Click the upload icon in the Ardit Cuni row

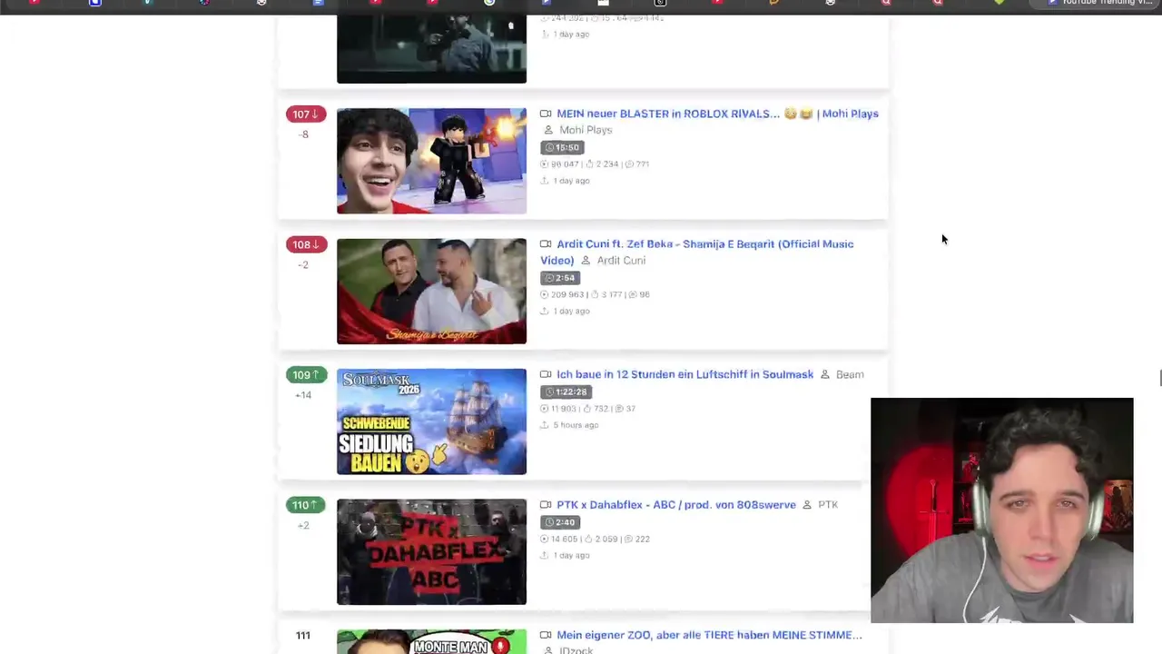click(x=545, y=311)
